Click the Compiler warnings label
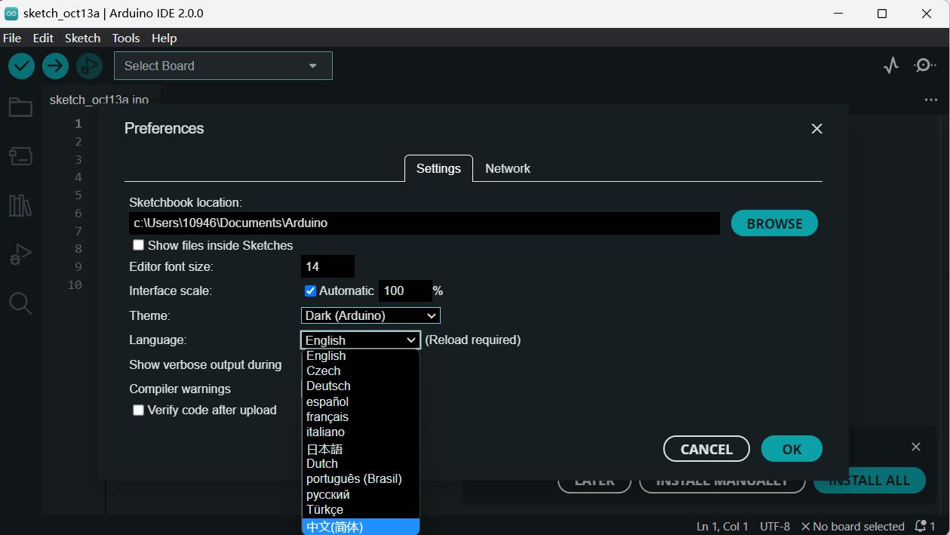The height and width of the screenshot is (535, 950). click(x=180, y=389)
